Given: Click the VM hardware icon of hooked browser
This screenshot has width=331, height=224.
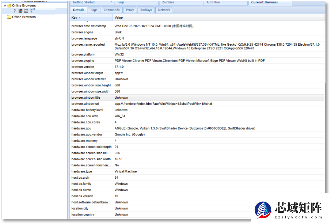Looking at the screenshot, I should click(26, 11).
